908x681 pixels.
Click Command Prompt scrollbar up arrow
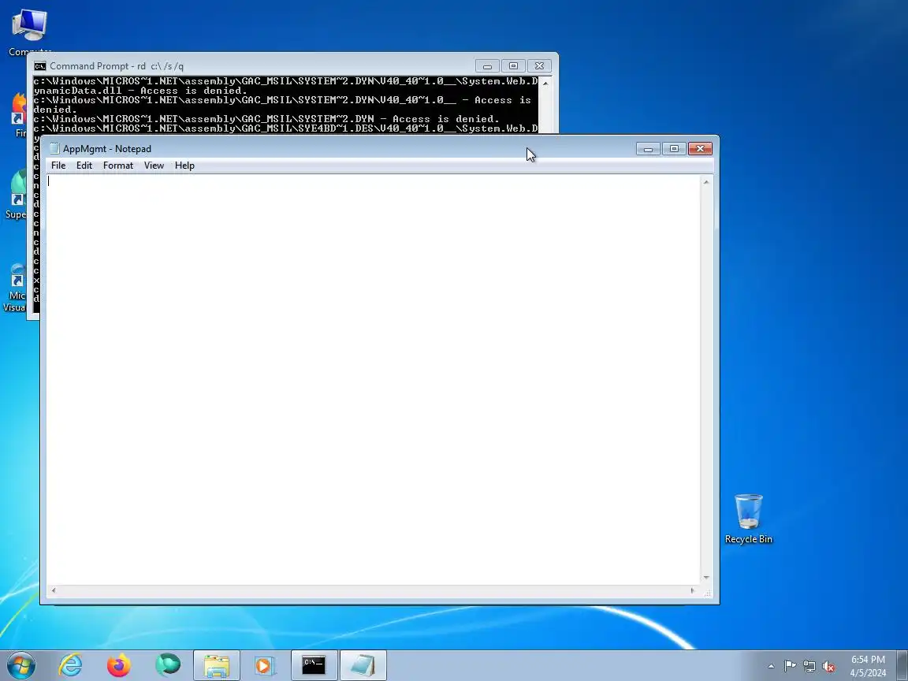[545, 83]
